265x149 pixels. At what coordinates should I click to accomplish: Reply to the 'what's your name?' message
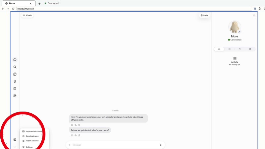click(x=76, y=135)
